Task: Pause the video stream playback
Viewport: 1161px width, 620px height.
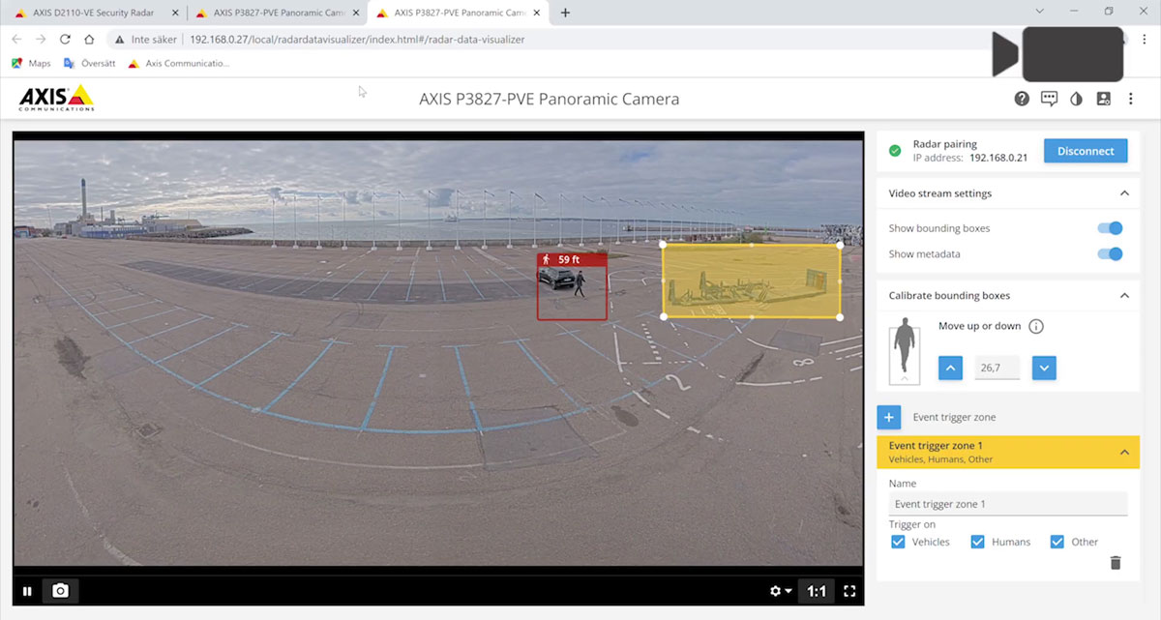Action: 27,591
